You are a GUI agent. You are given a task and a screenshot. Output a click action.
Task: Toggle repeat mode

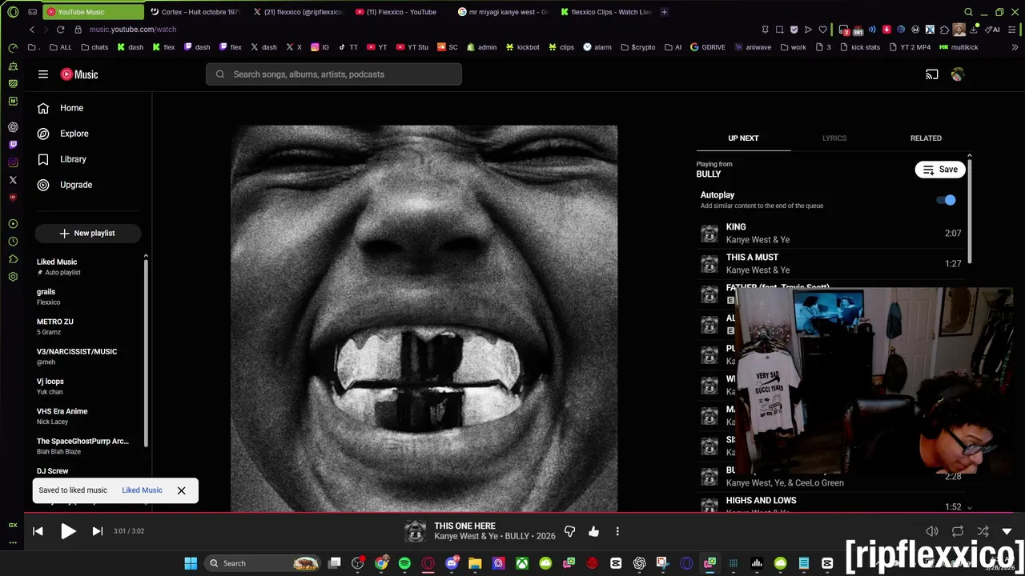(x=958, y=531)
